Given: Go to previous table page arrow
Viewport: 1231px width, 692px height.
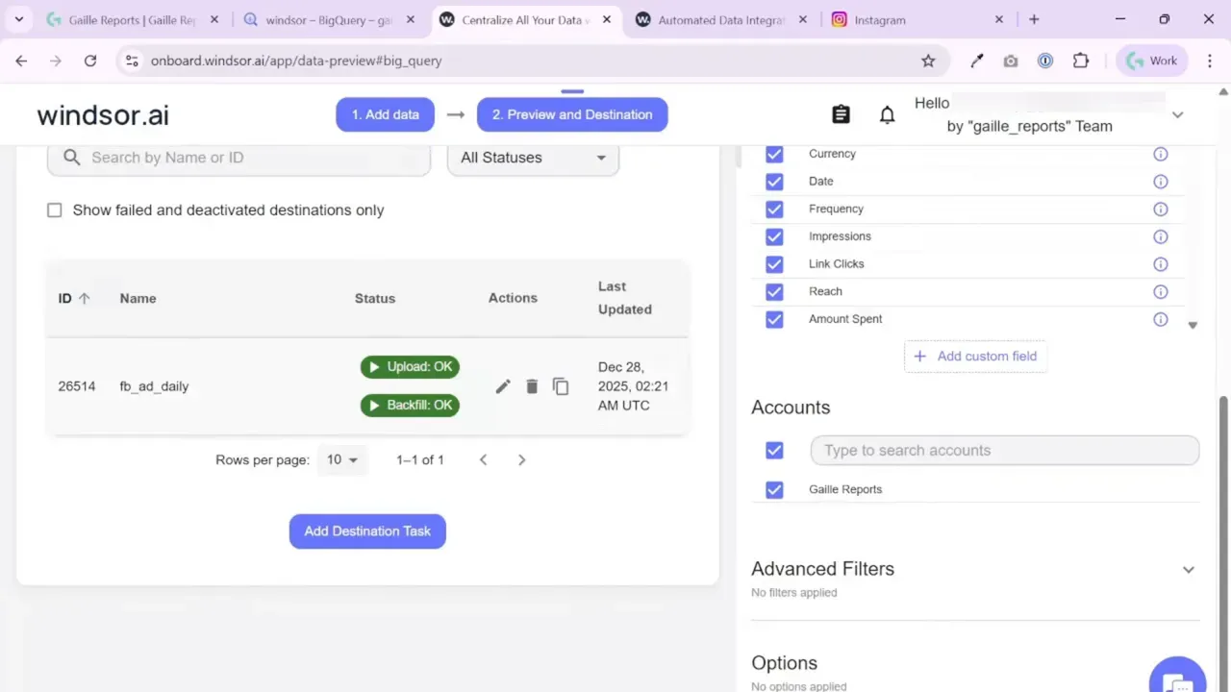Looking at the screenshot, I should pyautogui.click(x=484, y=460).
